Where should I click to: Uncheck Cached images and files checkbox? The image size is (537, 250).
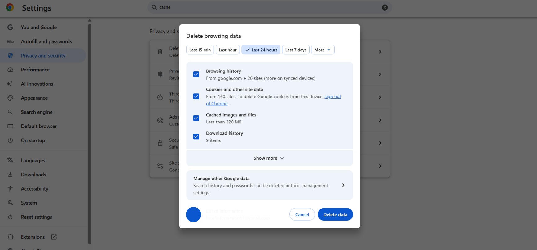(196, 118)
